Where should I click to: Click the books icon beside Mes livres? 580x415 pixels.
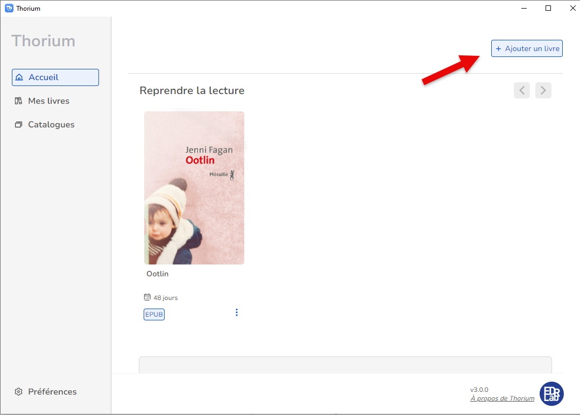(18, 101)
